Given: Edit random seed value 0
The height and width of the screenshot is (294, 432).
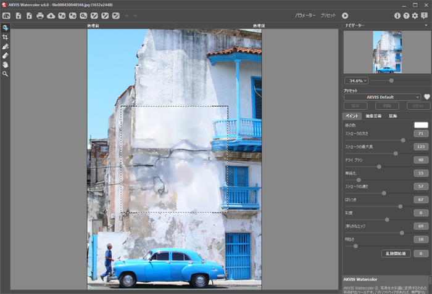Looking at the screenshot, I should click(x=421, y=253).
